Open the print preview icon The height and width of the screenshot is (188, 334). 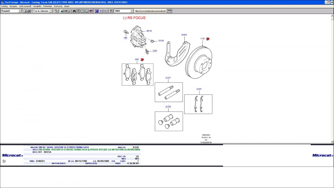[x=25, y=11]
